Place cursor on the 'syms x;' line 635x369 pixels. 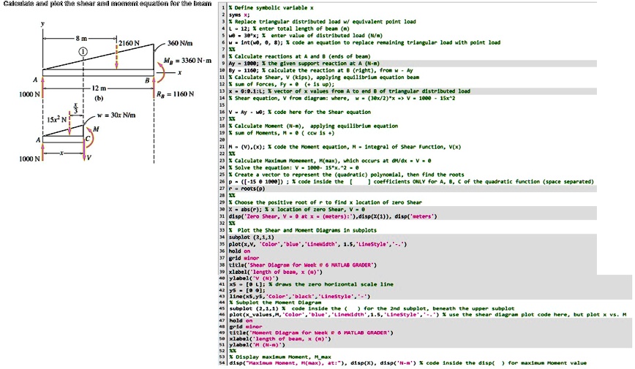point(239,15)
